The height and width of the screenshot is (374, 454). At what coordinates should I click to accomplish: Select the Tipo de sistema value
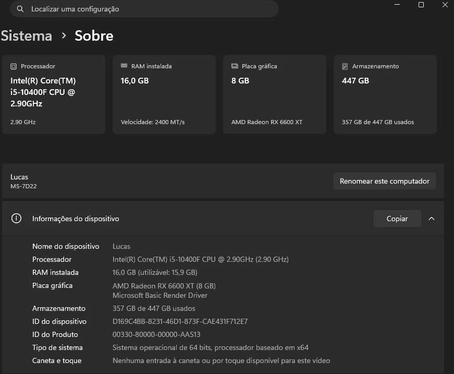(x=211, y=347)
